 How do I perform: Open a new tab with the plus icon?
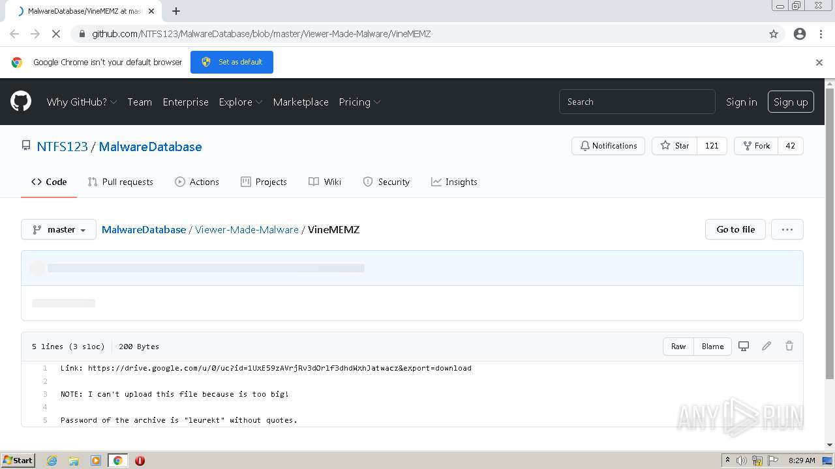tap(176, 11)
